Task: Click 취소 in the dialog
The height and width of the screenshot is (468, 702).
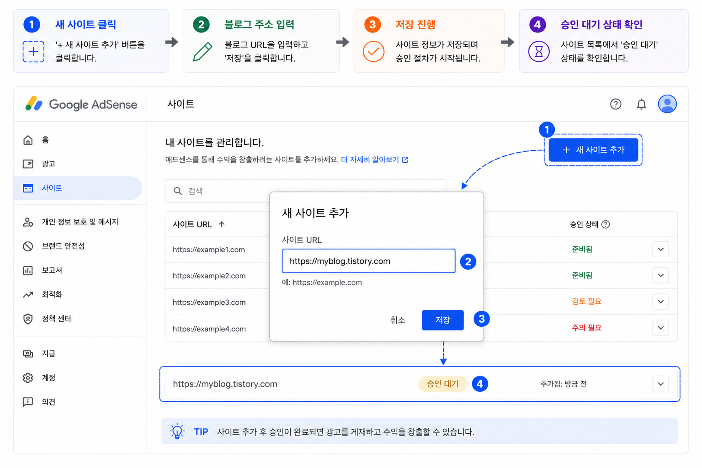Action: tap(398, 320)
